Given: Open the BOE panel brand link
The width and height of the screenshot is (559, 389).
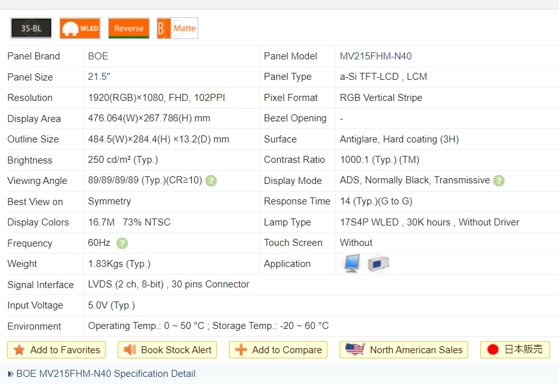Looking at the screenshot, I should (98, 56).
